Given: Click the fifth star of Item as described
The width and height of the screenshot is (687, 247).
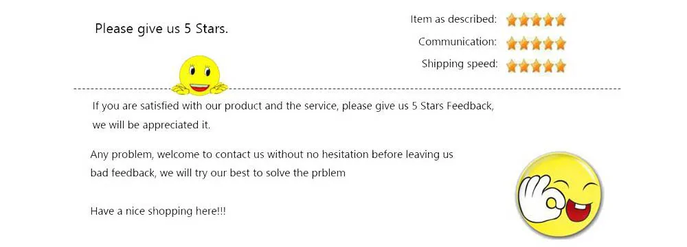Looking at the screenshot, I should coord(561,20).
